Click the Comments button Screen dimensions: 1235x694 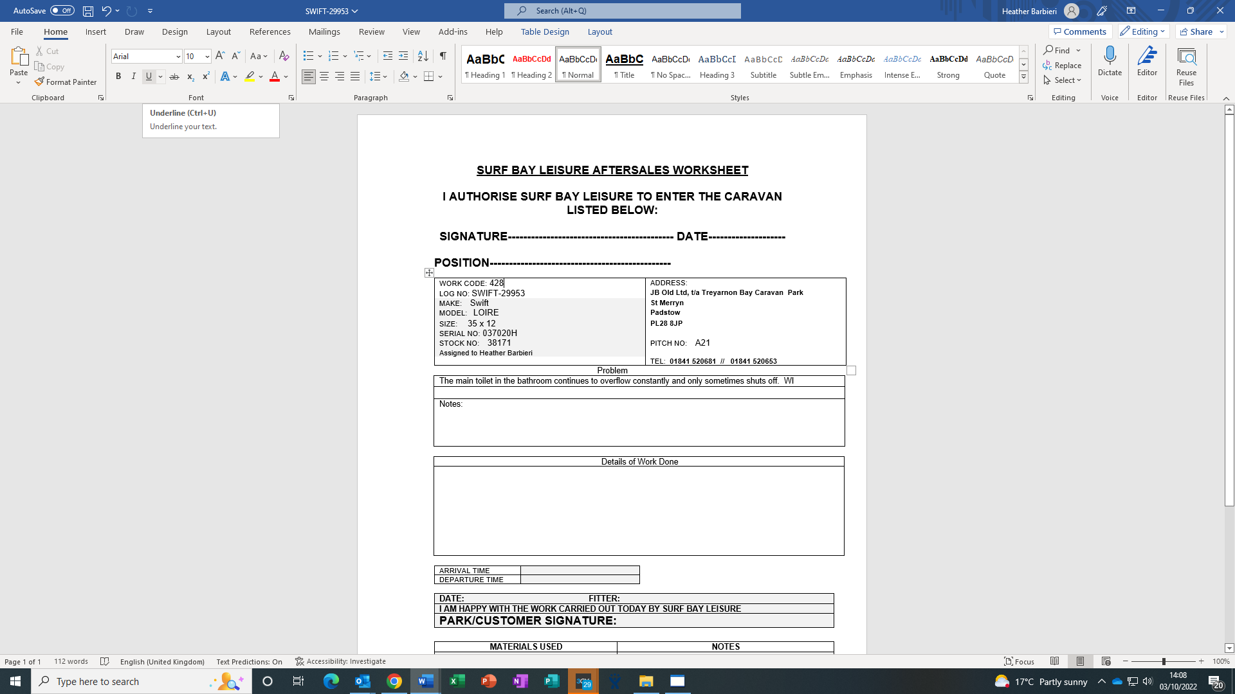point(1080,31)
